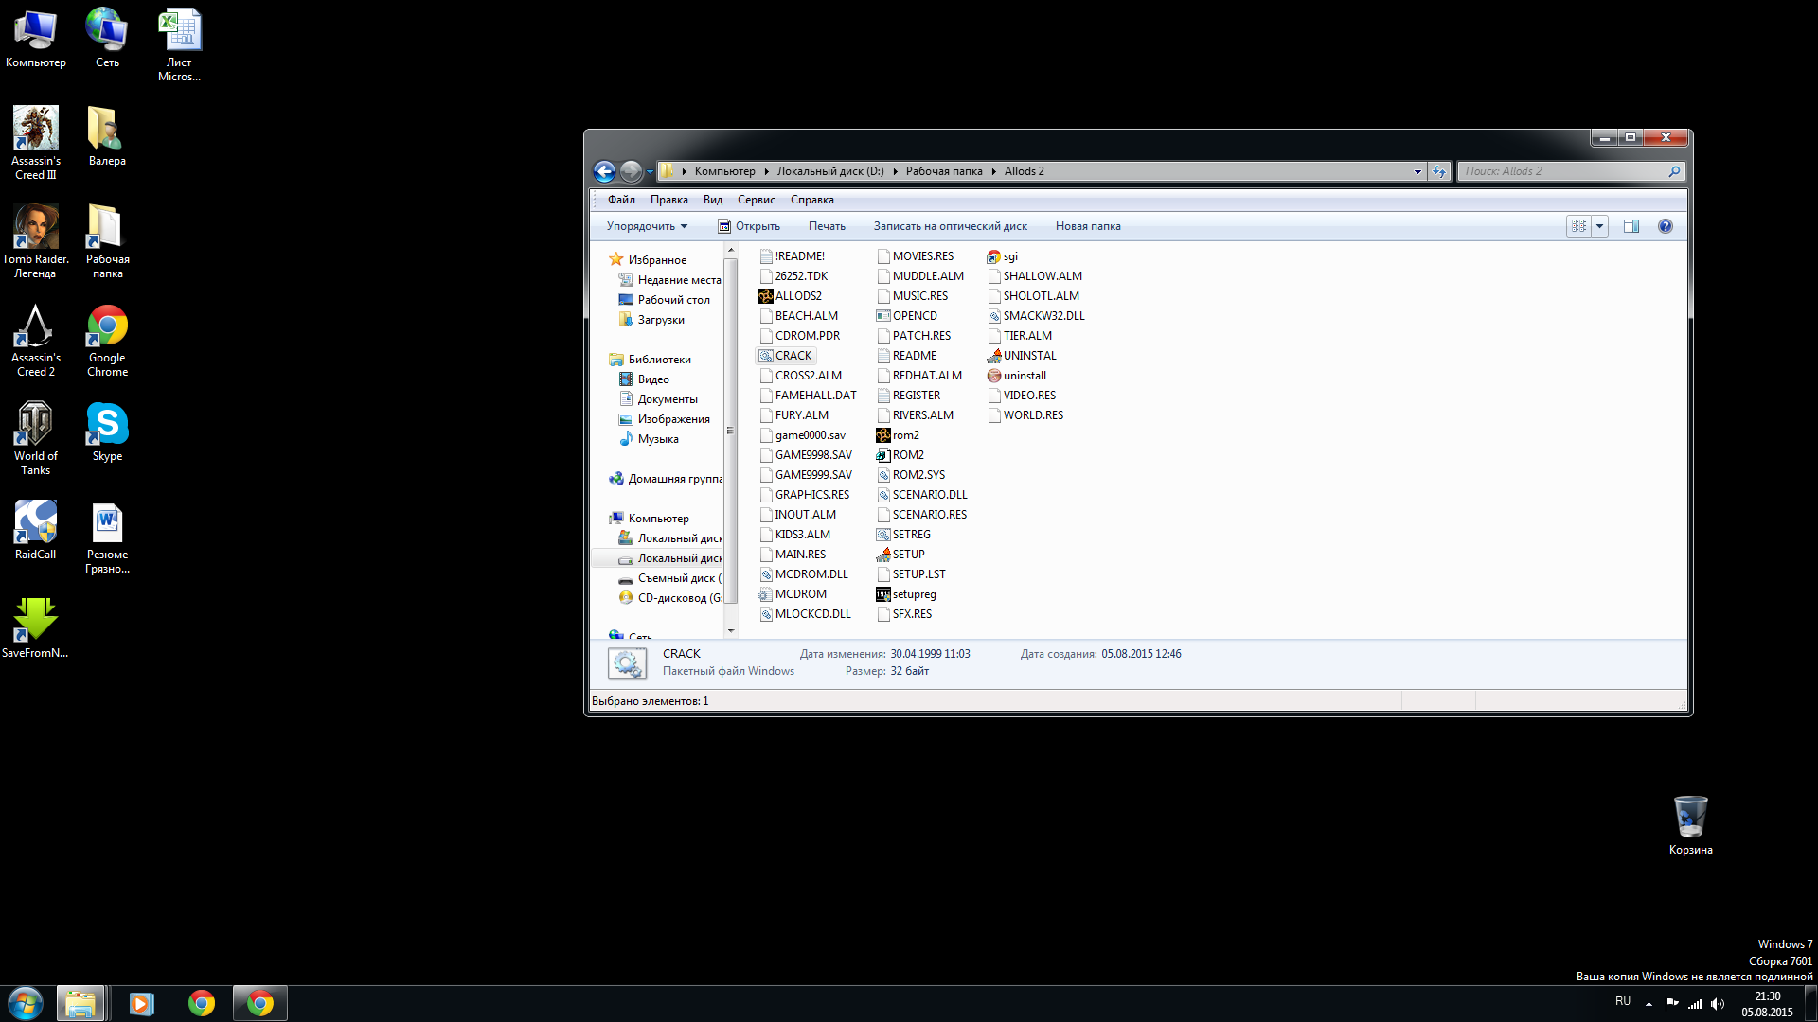Toggle the preview pane button
This screenshot has height=1022, width=1818.
[1631, 226]
